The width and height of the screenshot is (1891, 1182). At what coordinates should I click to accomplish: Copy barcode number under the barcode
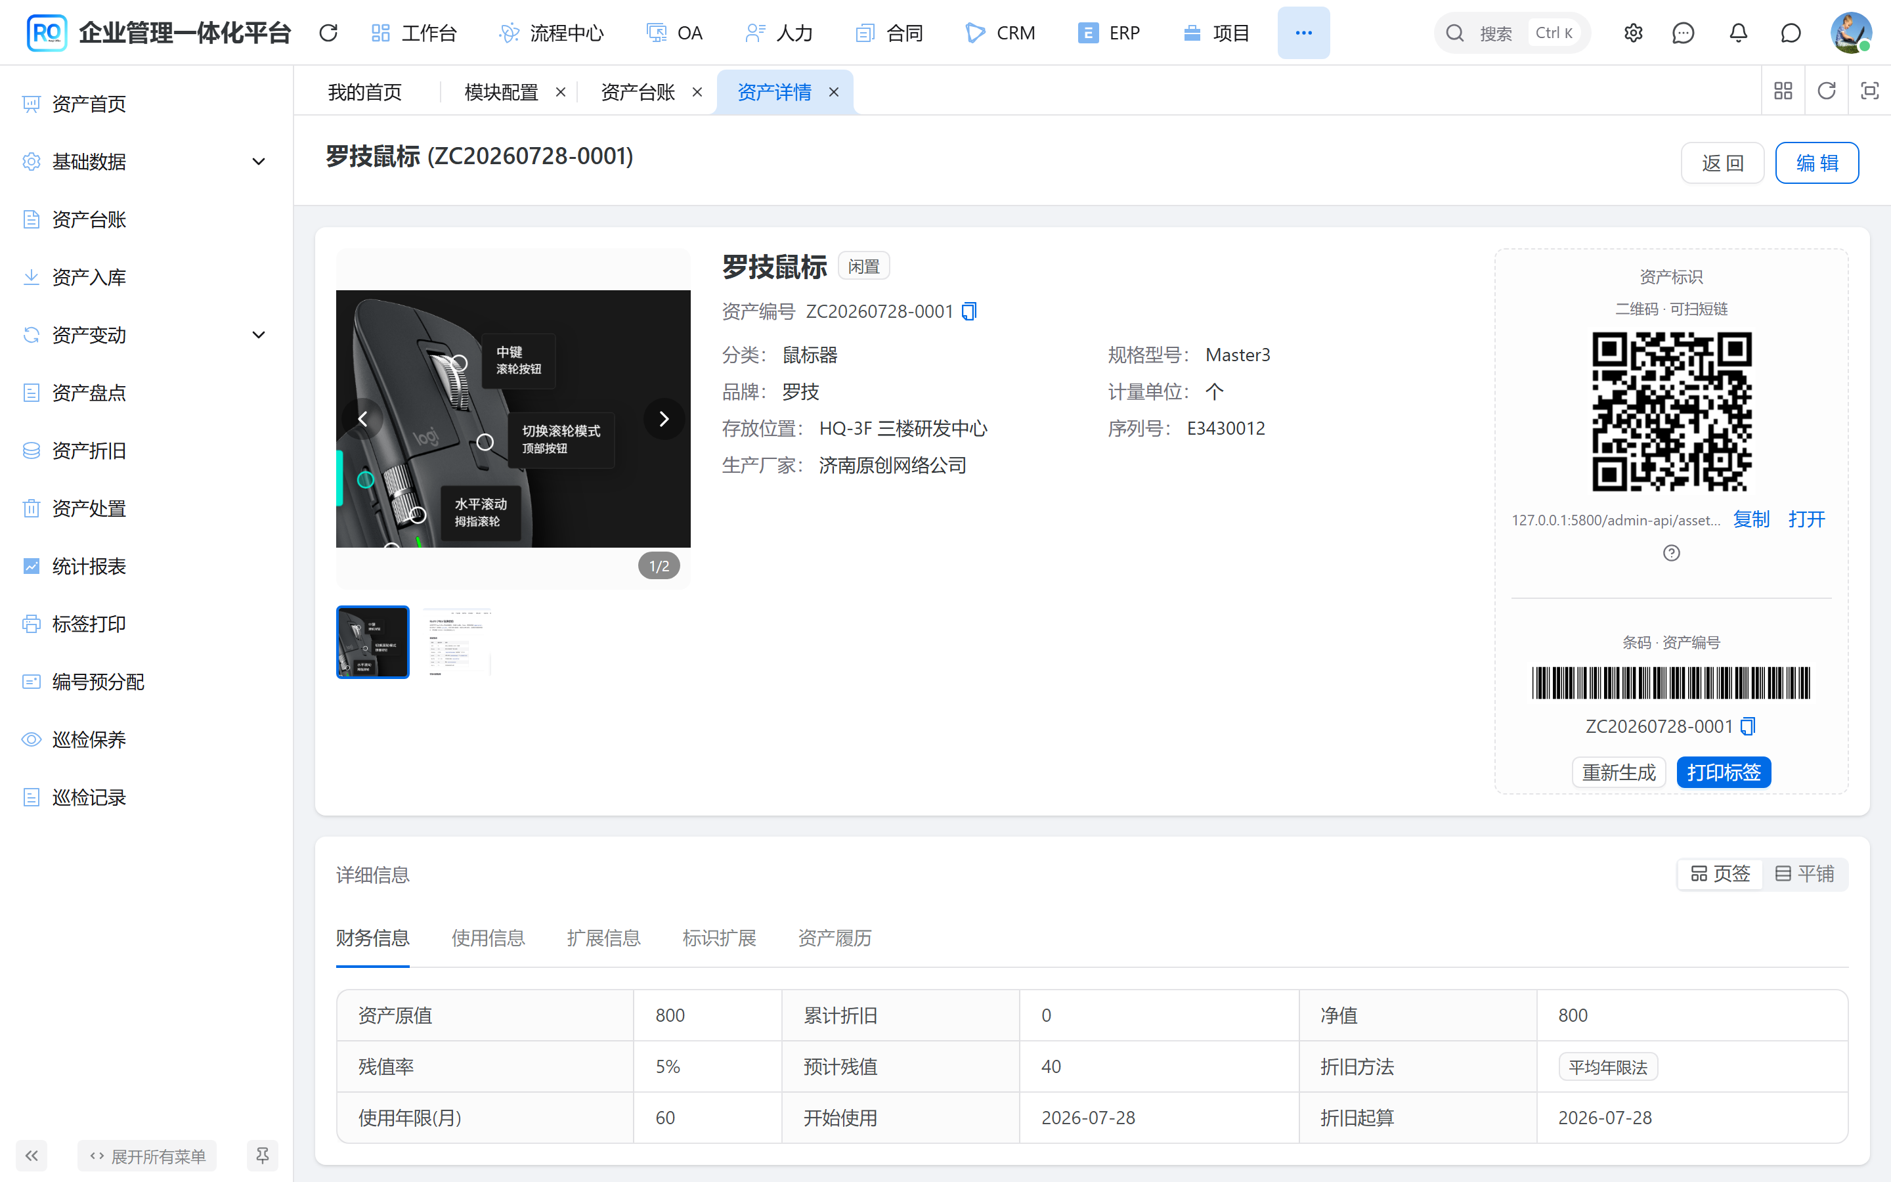point(1748,726)
